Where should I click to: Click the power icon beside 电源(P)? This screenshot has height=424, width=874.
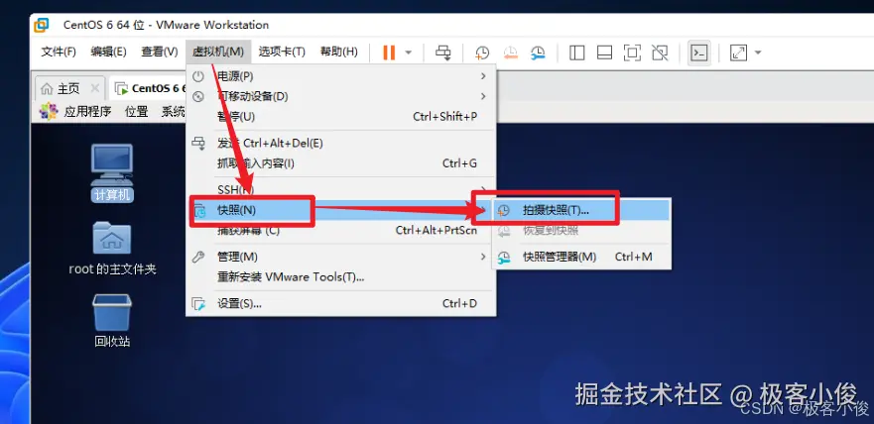click(x=197, y=76)
